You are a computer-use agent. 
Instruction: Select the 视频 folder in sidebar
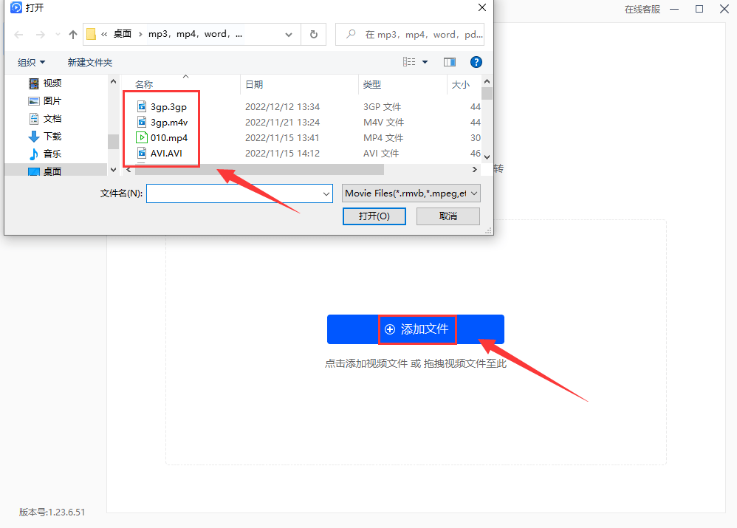(52, 83)
